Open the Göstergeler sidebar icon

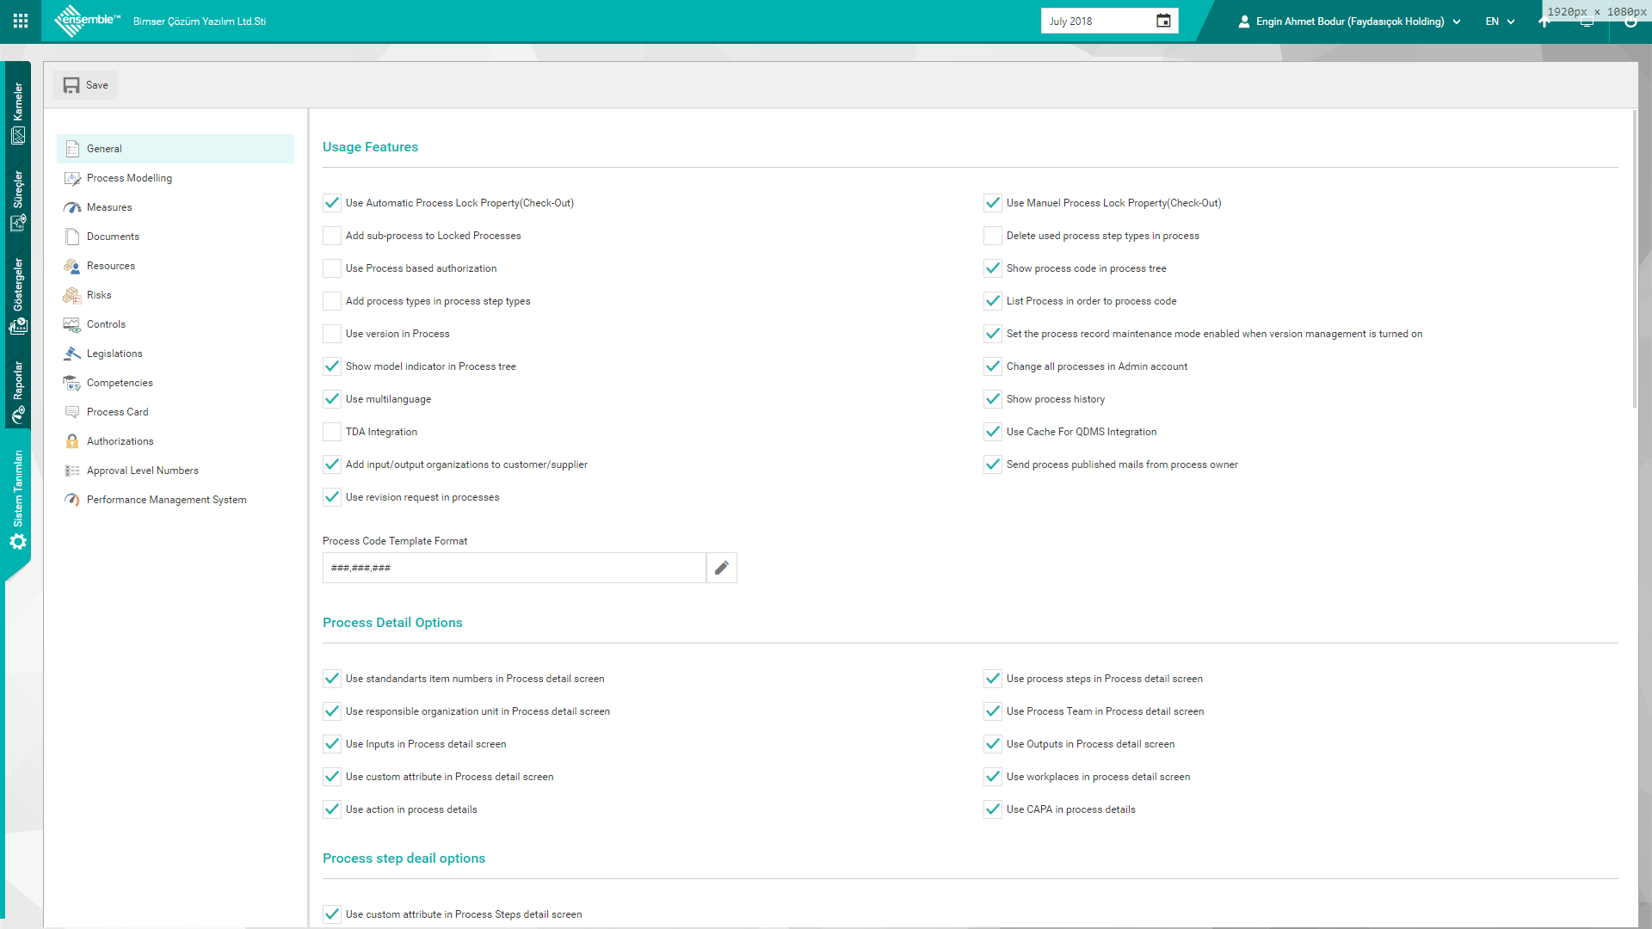coord(18,326)
